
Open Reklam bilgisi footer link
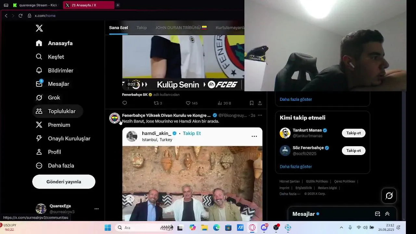pos(327,188)
